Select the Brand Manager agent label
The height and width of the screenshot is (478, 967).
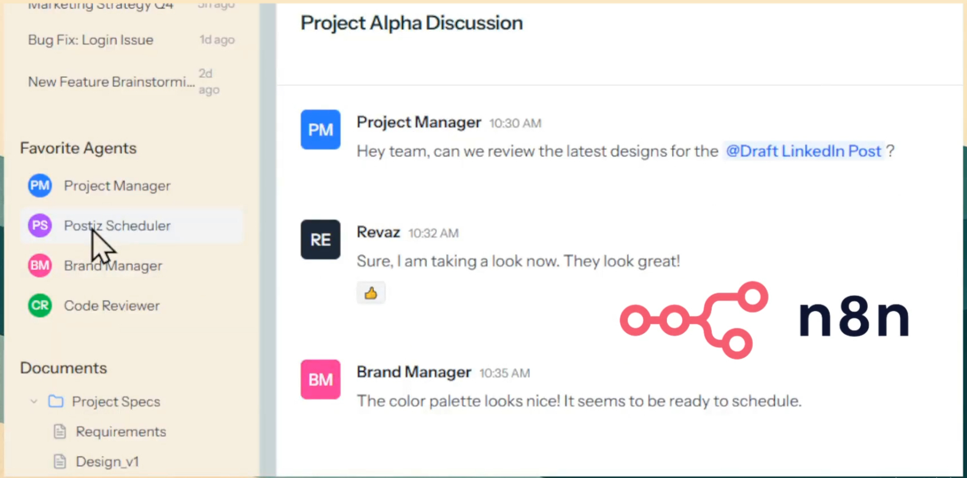(114, 266)
